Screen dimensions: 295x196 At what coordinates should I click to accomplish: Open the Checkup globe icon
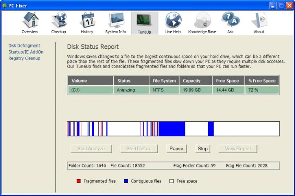(x=59, y=20)
